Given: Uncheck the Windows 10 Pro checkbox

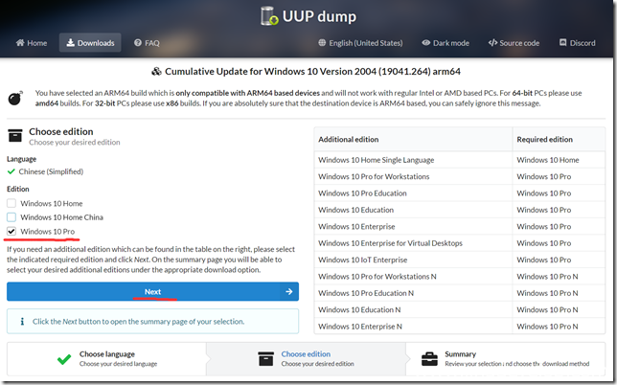Looking at the screenshot, I should pyautogui.click(x=11, y=232).
